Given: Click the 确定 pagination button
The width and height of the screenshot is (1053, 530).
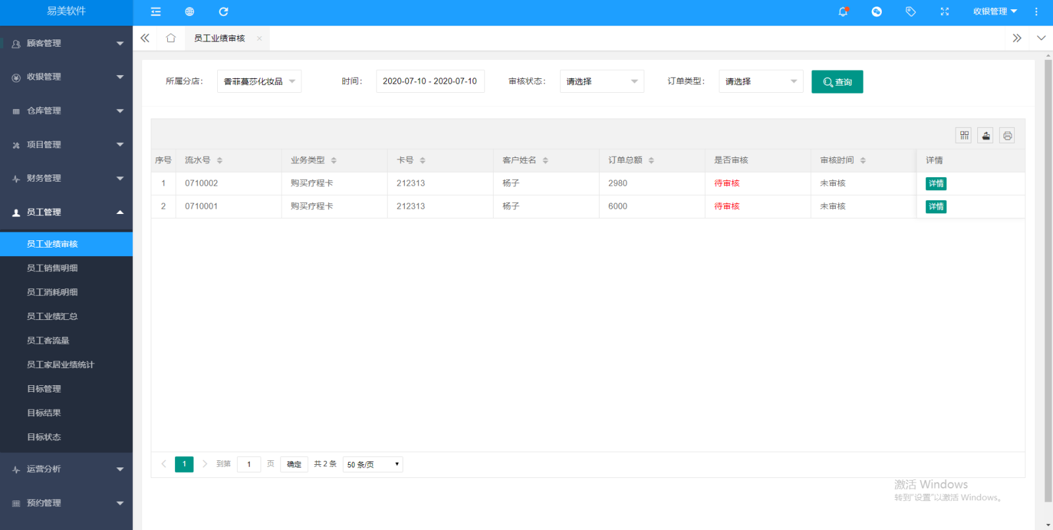Looking at the screenshot, I should coord(294,464).
